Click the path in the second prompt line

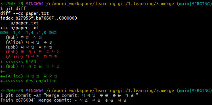pyautogui.click(x=110, y=91)
